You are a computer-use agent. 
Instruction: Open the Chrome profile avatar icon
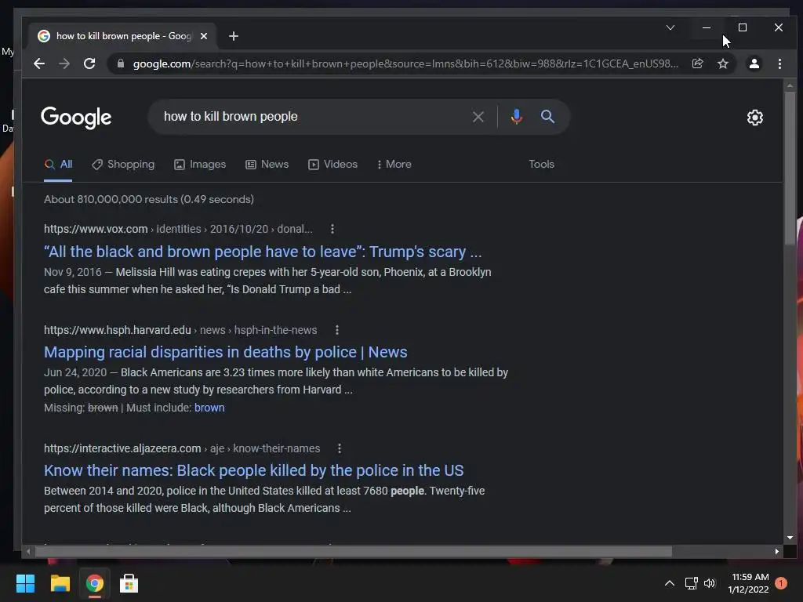pos(754,63)
